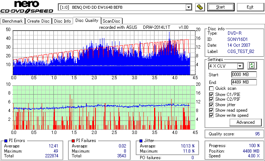
Task: Click the Start button
Action: click(221, 7)
